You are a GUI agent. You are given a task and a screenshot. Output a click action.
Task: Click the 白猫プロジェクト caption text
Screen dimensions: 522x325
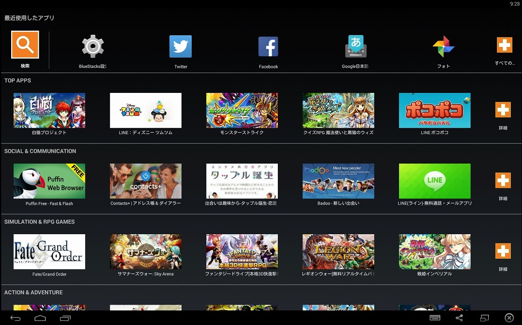pyautogui.click(x=49, y=132)
